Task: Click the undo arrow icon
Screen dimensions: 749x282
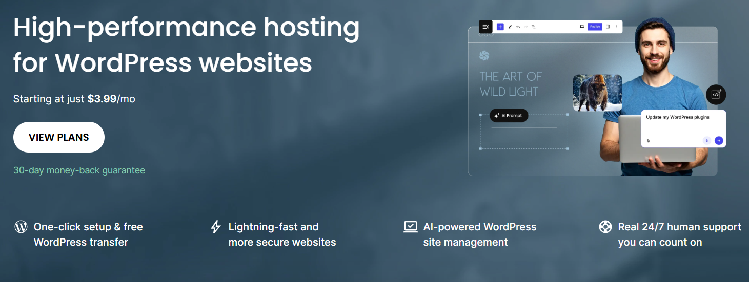Action: (x=518, y=27)
